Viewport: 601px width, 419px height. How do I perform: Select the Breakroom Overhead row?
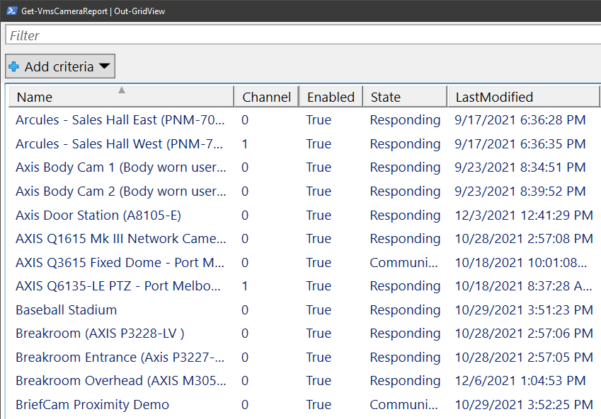[x=304, y=381]
